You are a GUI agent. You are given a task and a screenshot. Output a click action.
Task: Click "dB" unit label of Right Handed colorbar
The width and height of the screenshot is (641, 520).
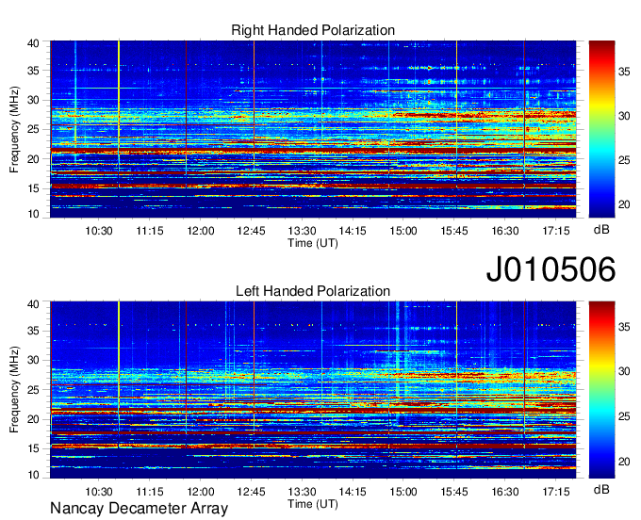(601, 230)
